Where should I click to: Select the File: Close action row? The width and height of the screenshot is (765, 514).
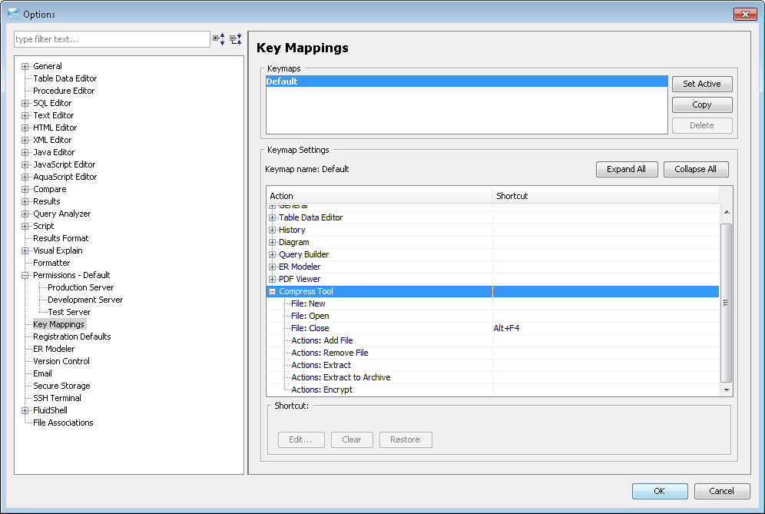pyautogui.click(x=493, y=329)
